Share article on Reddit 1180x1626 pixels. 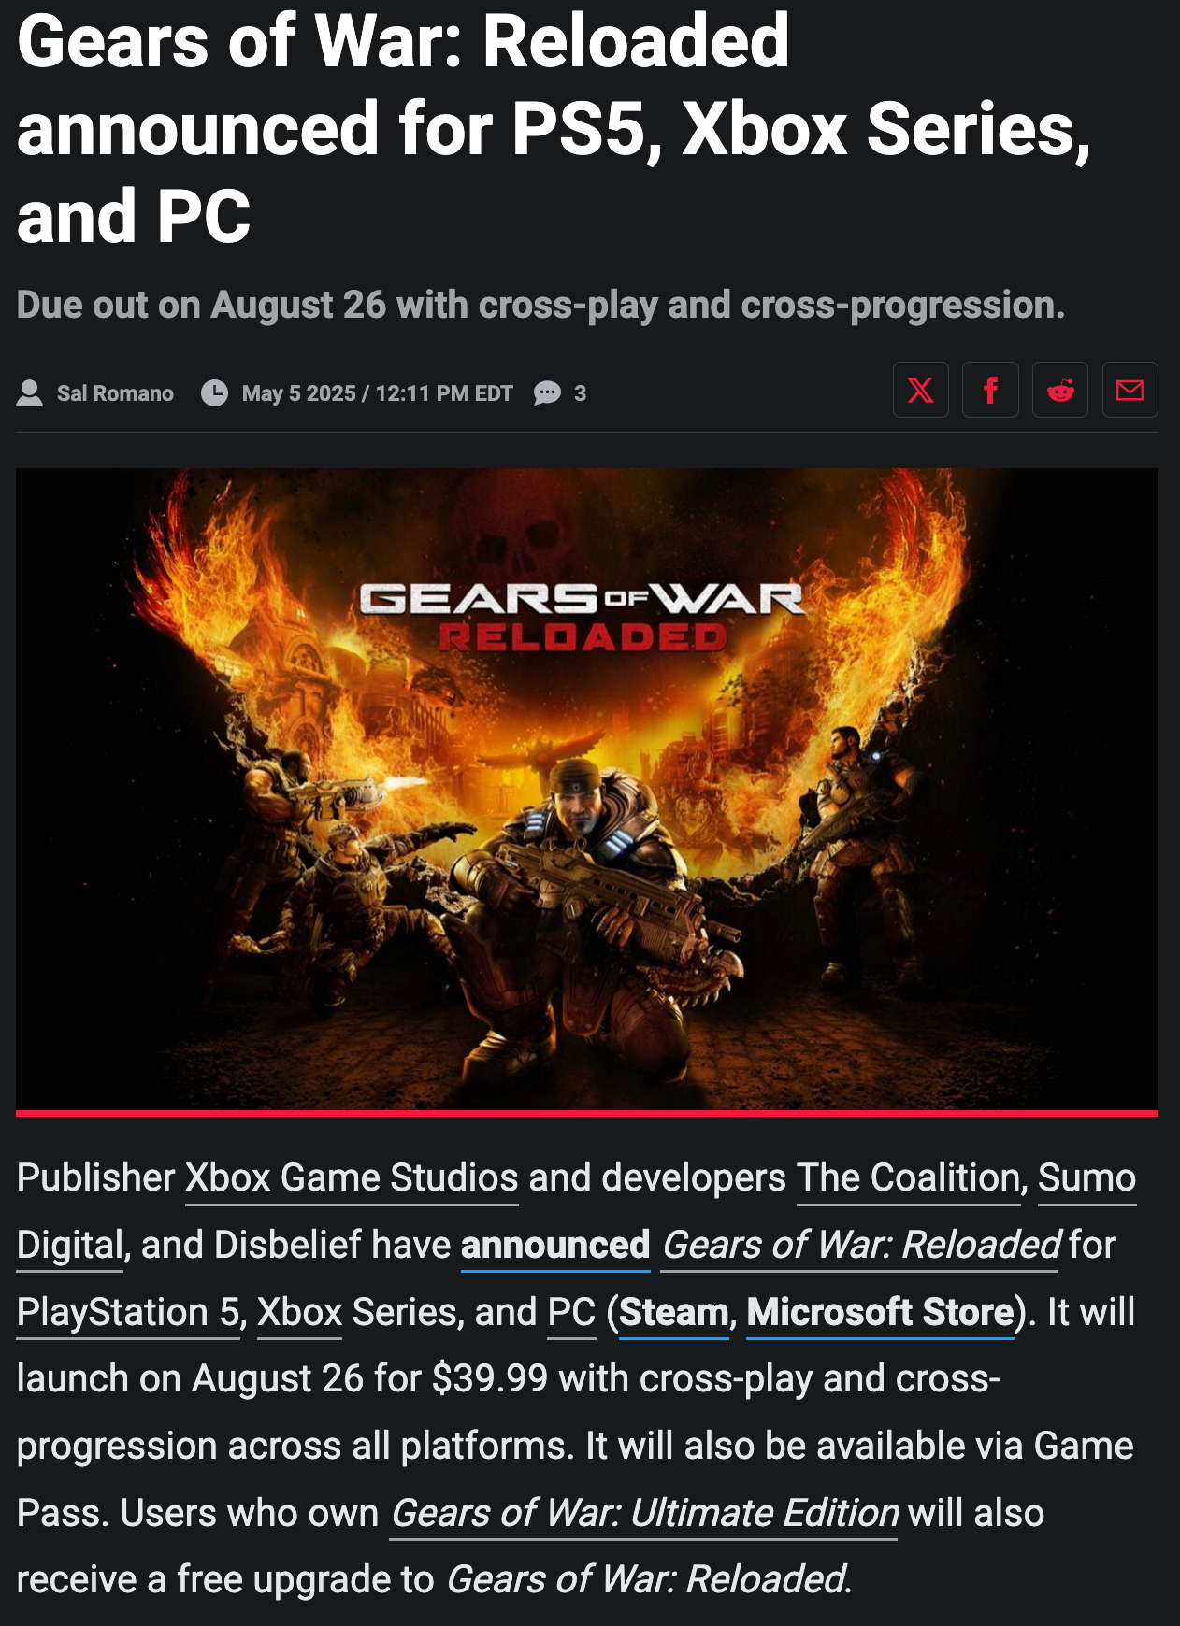pyautogui.click(x=1060, y=390)
